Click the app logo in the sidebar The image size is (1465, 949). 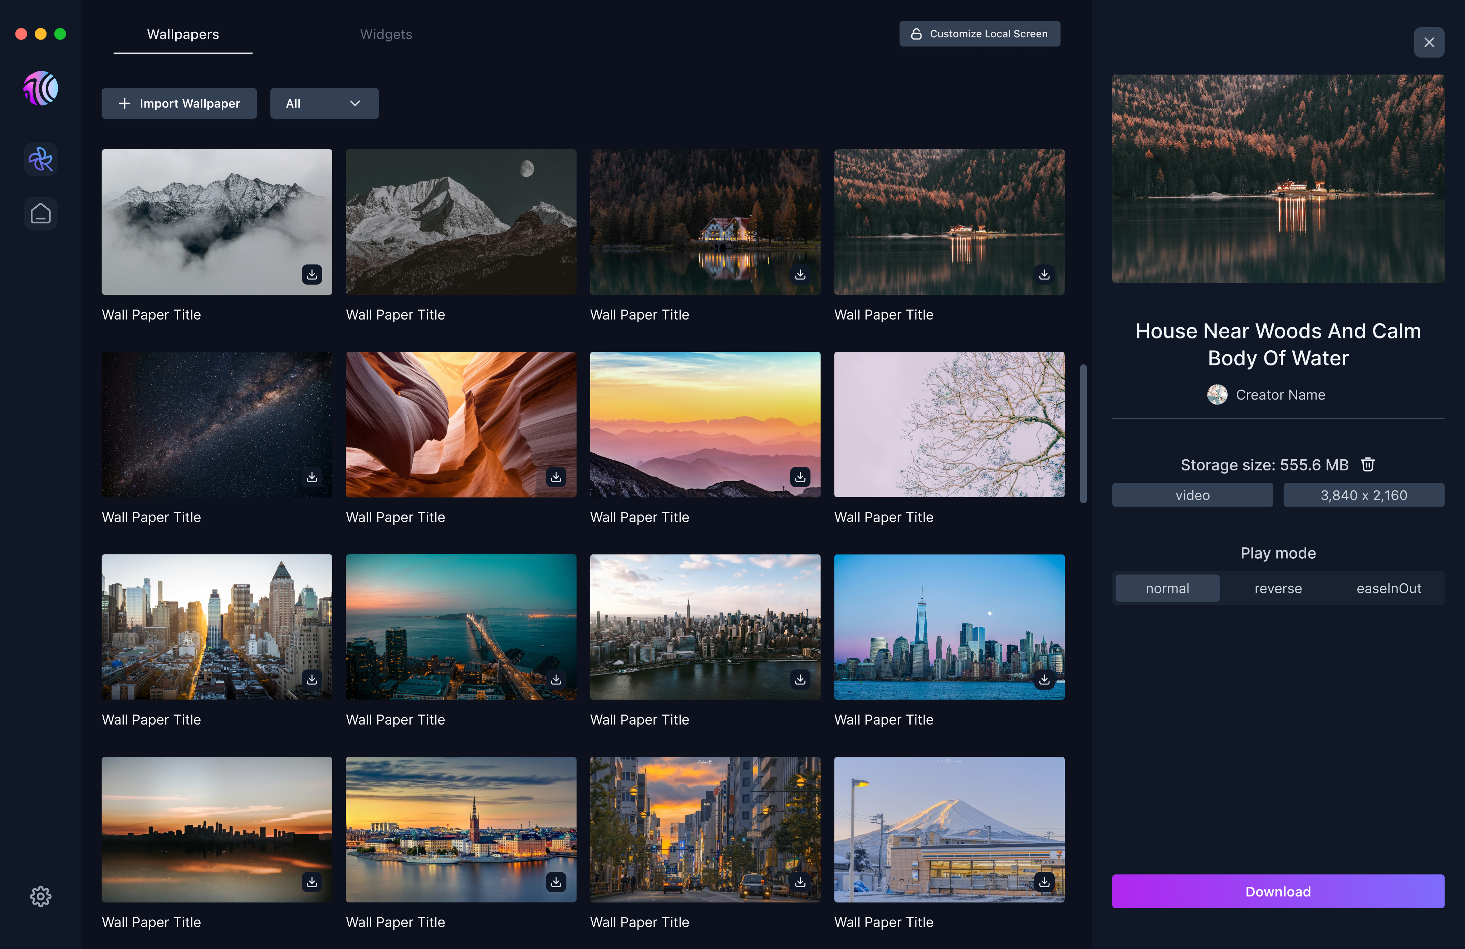pos(41,88)
